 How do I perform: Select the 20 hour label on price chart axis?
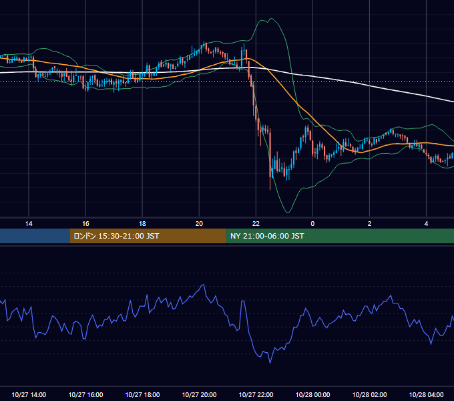pos(199,224)
